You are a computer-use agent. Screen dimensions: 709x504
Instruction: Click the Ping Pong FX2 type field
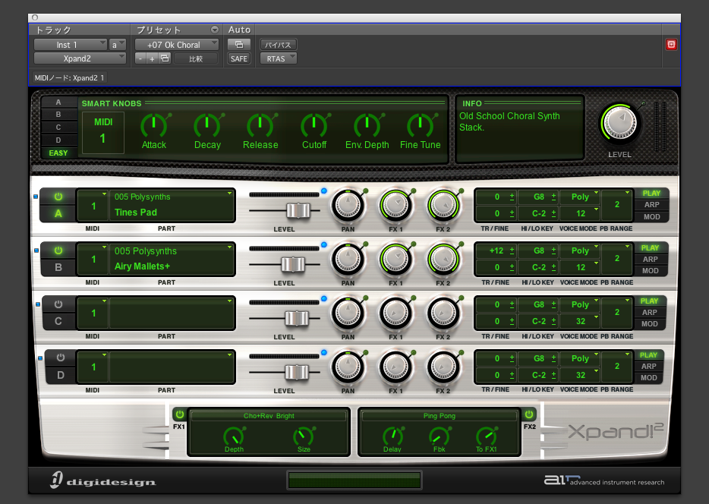pyautogui.click(x=440, y=416)
